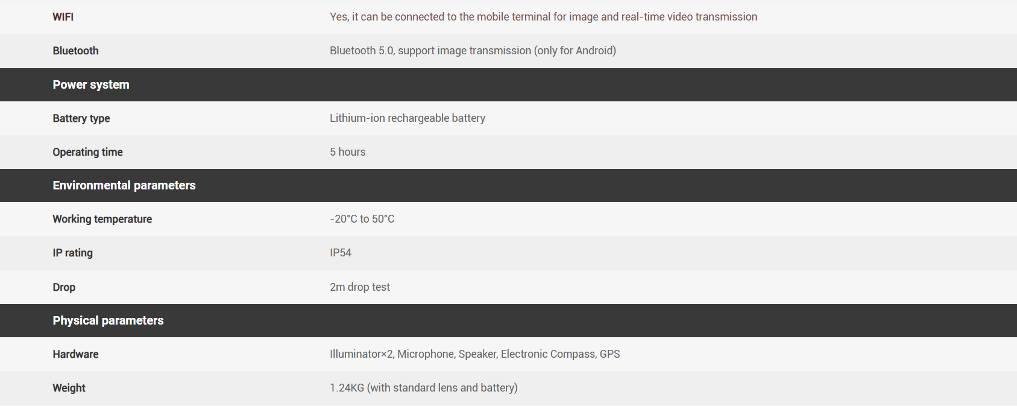Click the Bluetooth row label

click(75, 51)
